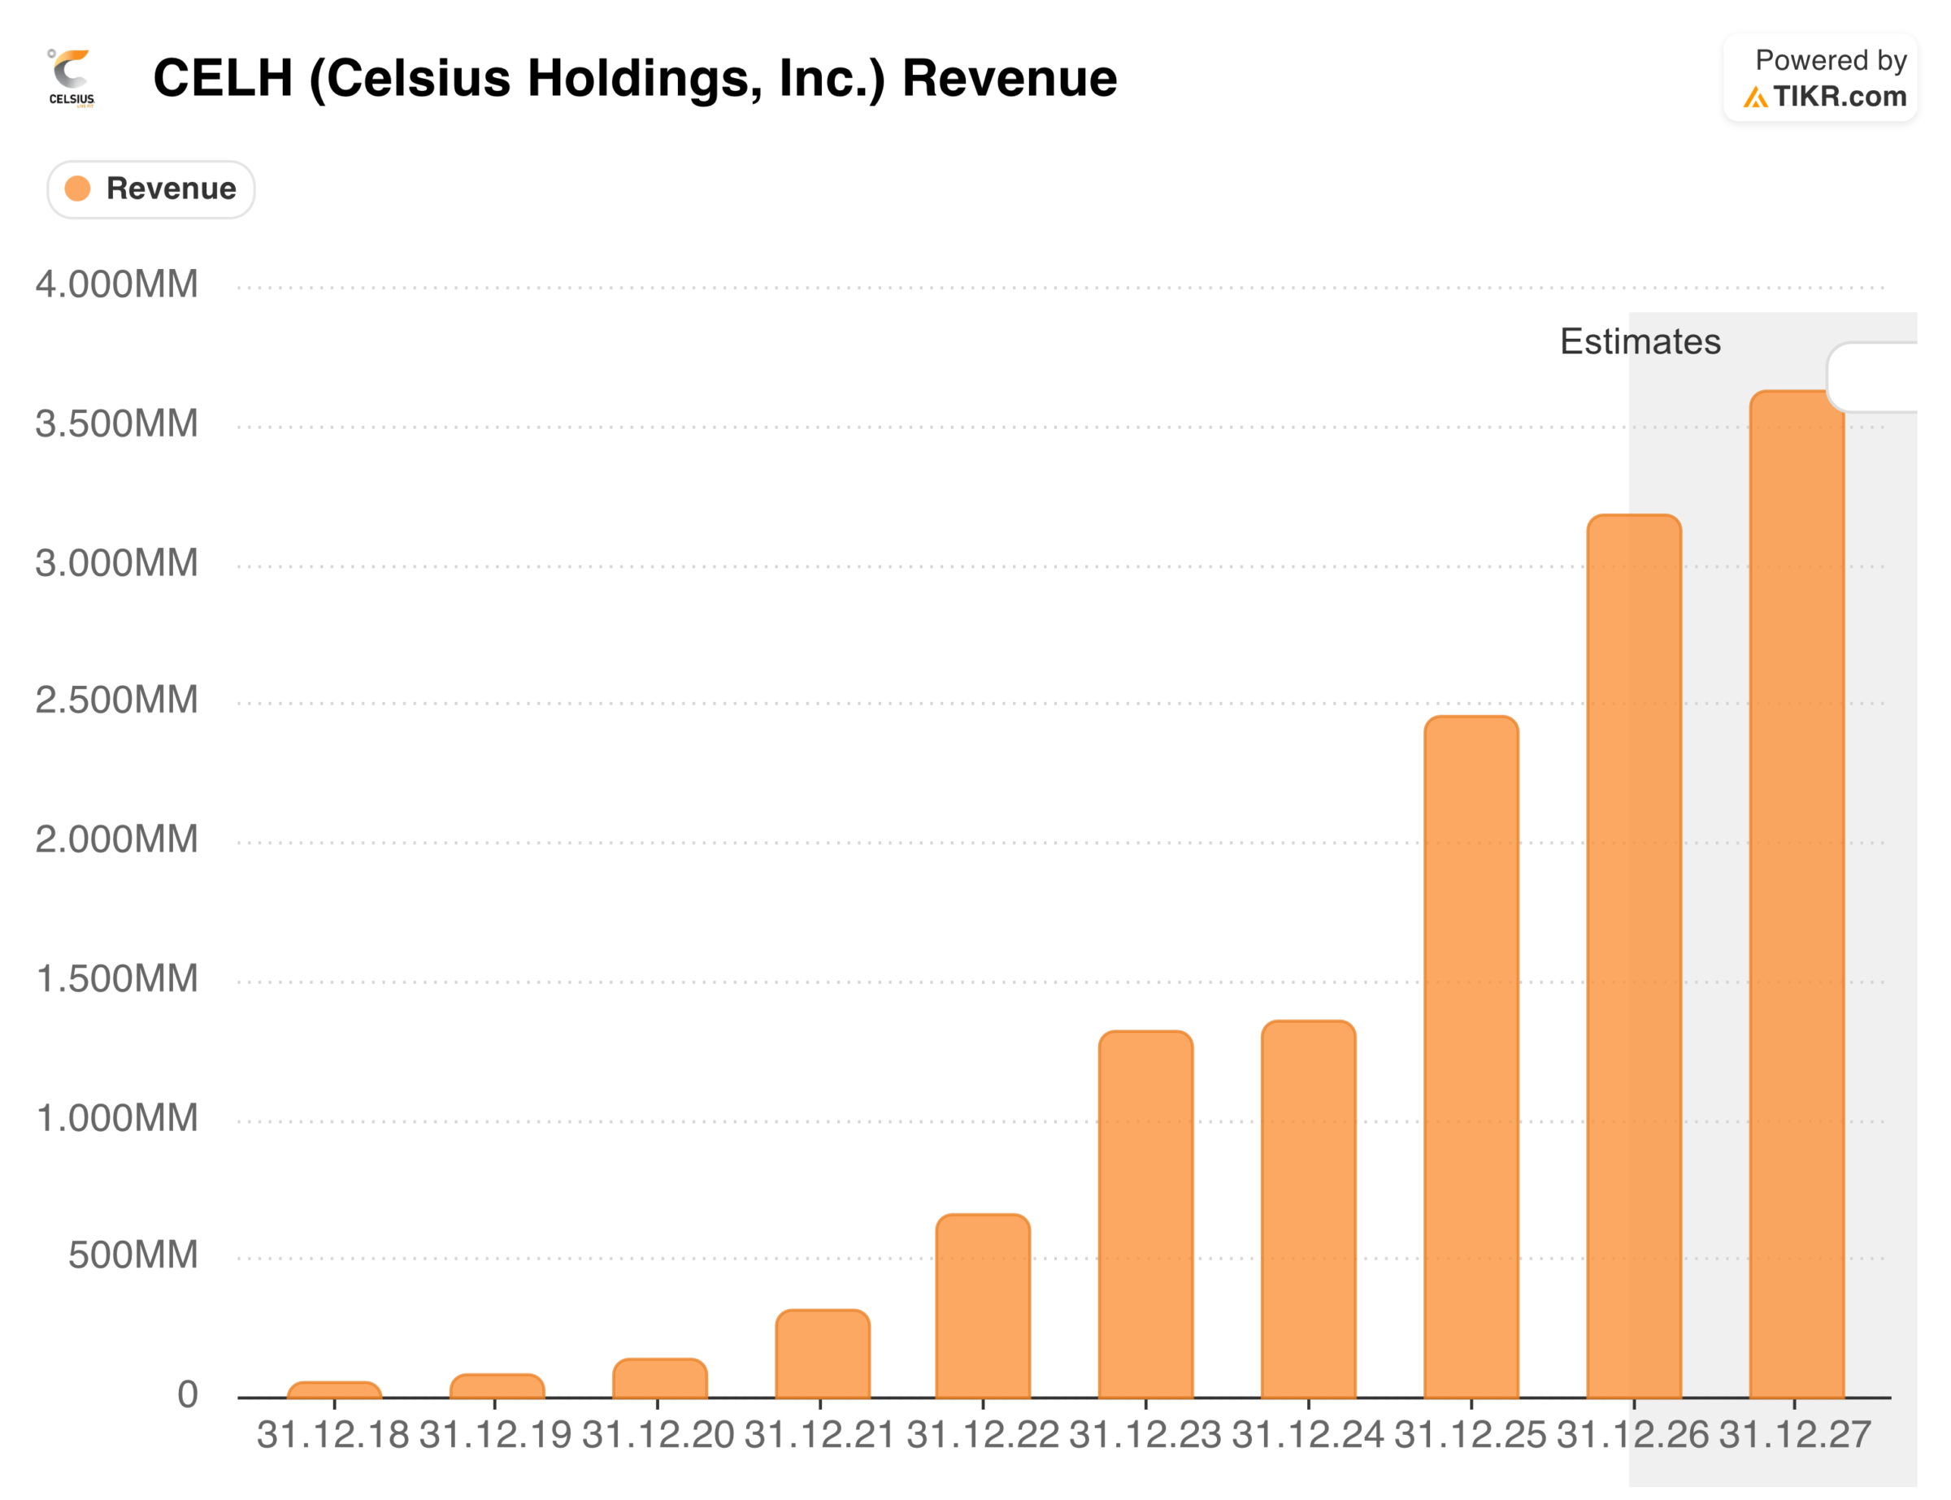The image size is (1951, 1500).
Task: Select the 31.12.23 revenue bar
Action: click(1145, 1214)
